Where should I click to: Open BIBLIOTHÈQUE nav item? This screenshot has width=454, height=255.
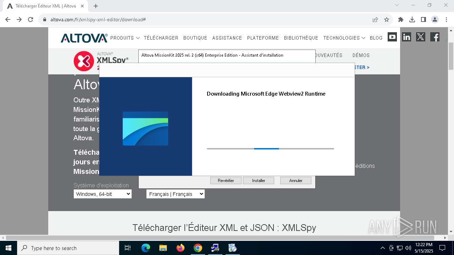(x=301, y=38)
